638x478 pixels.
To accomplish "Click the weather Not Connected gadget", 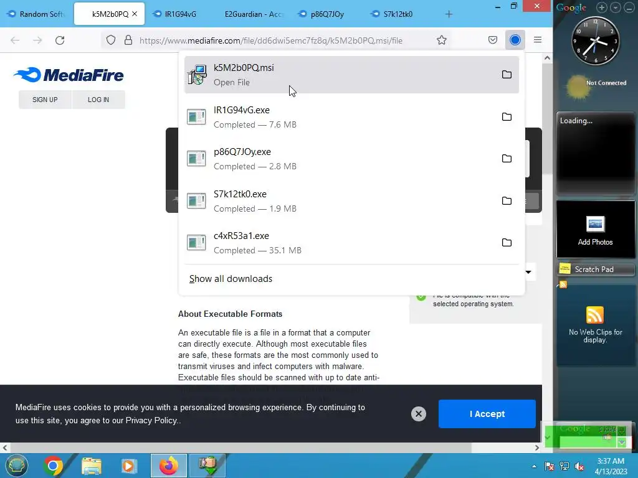I will (x=596, y=87).
